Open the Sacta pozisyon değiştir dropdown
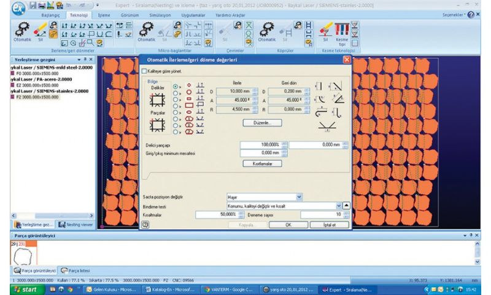Screen dimensions: 491x295 (299, 197)
